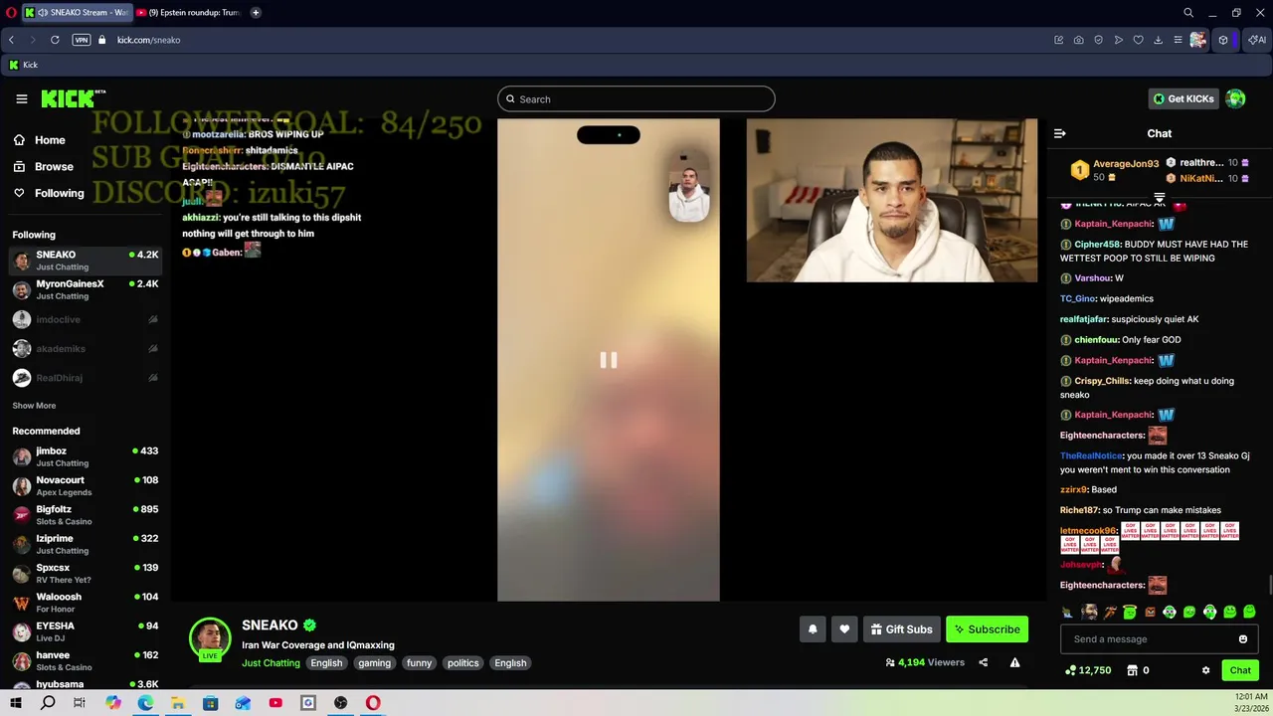
Task: Open Microsoft Edge from the taskbar
Action: pos(145,703)
